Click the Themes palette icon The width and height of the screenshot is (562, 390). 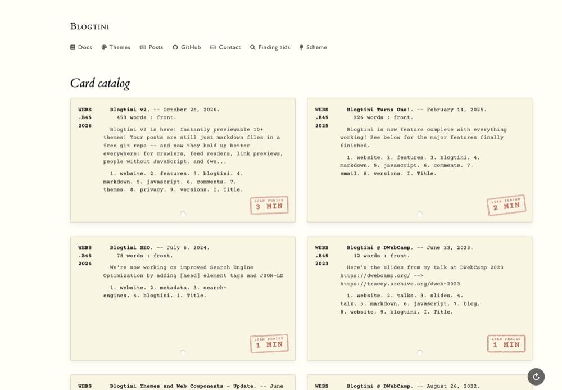click(104, 47)
